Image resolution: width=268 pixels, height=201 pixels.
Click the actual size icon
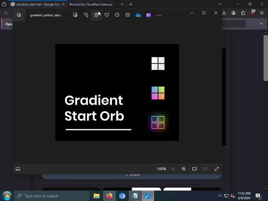[205, 169]
